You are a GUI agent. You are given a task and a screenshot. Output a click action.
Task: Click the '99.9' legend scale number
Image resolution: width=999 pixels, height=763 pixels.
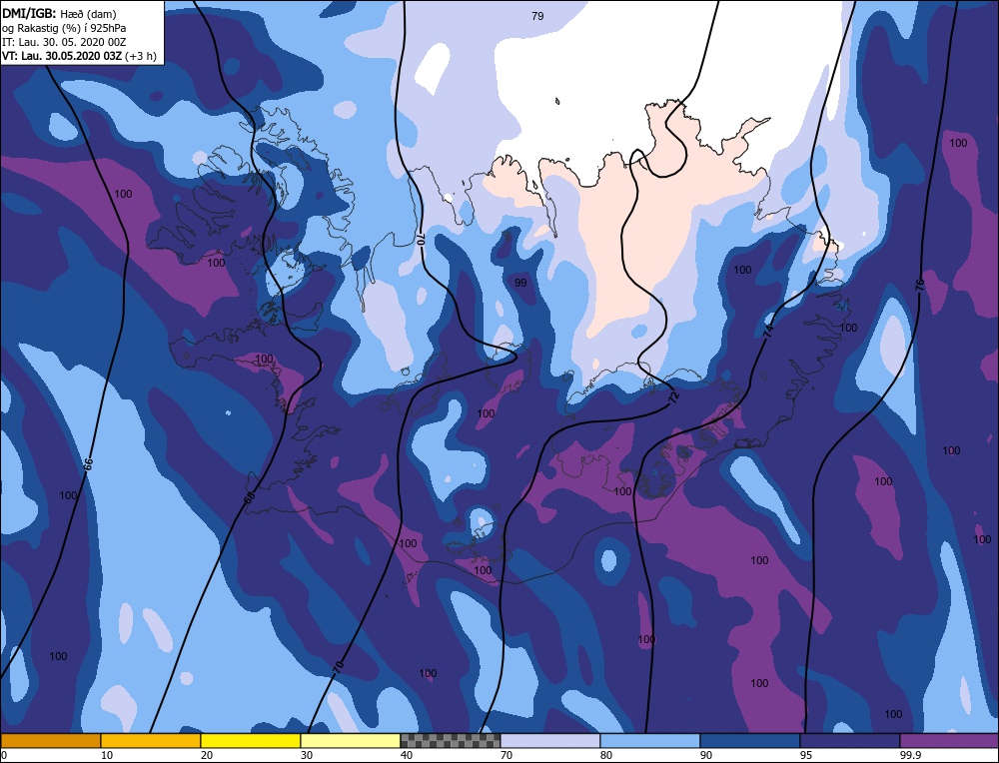coord(910,755)
